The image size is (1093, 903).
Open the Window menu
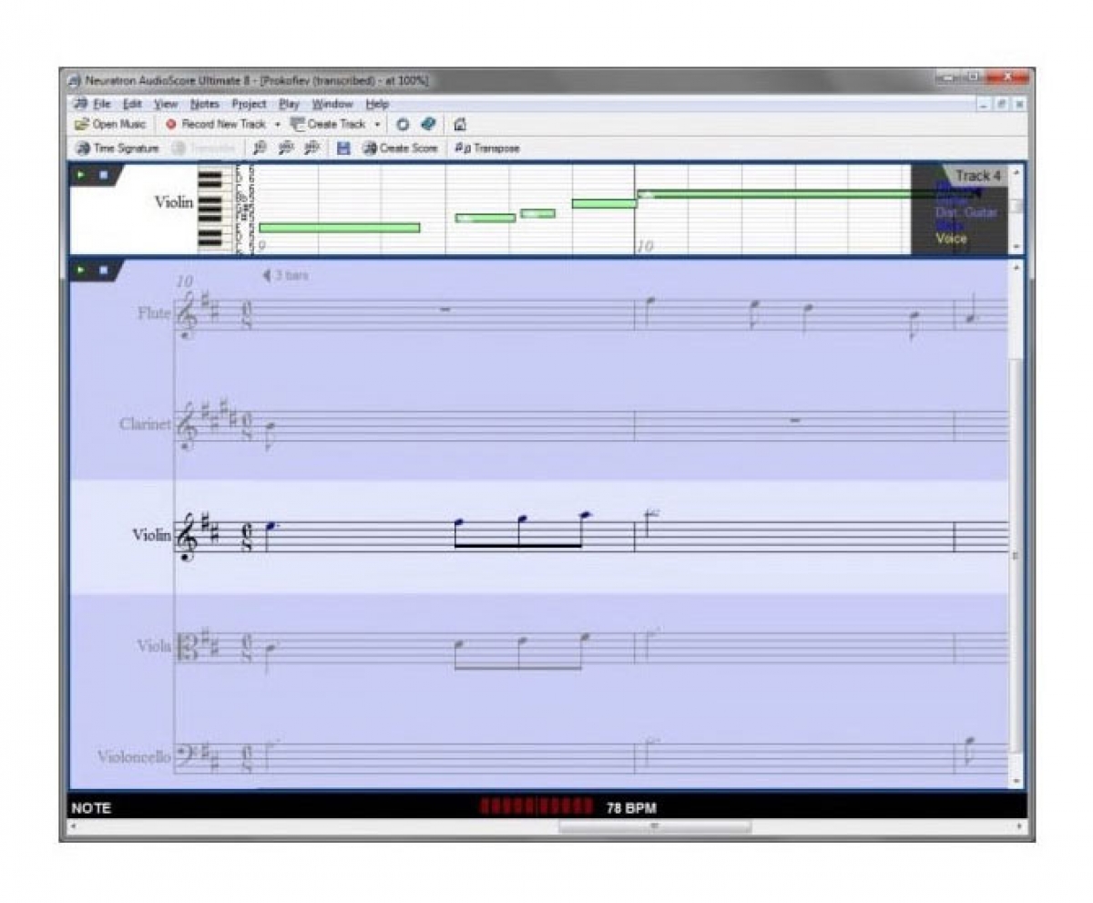[x=332, y=105]
